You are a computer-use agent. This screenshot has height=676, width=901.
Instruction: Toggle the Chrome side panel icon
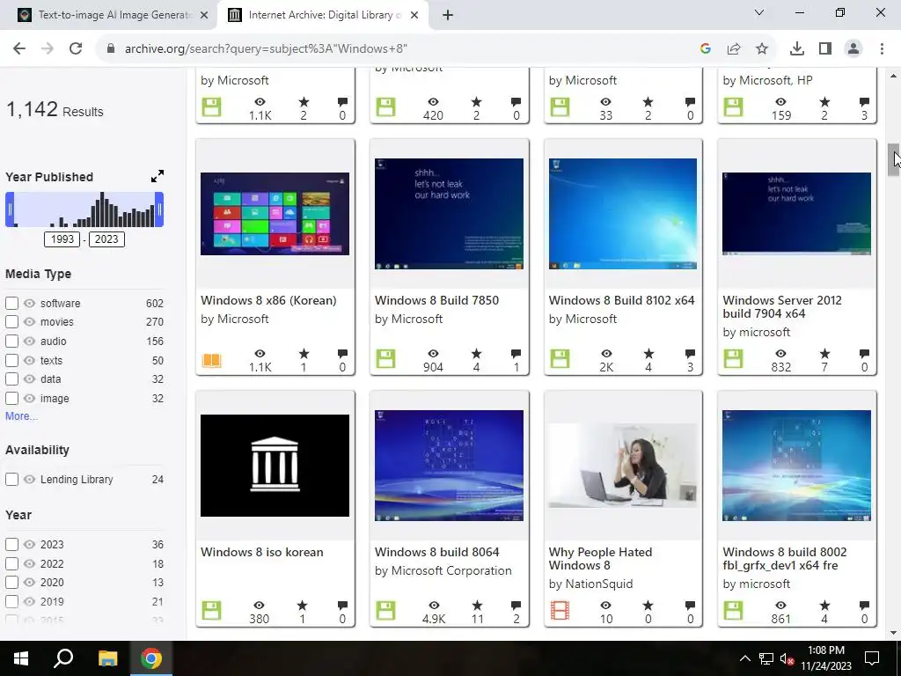tap(825, 49)
